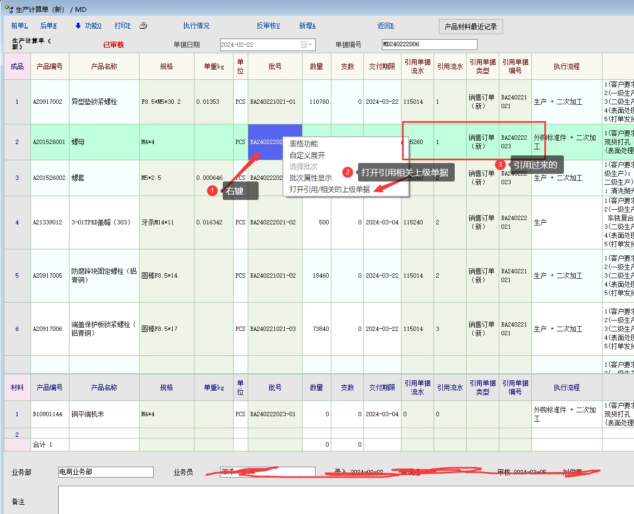
Task: Go to next record with 后单
Action: (x=48, y=26)
